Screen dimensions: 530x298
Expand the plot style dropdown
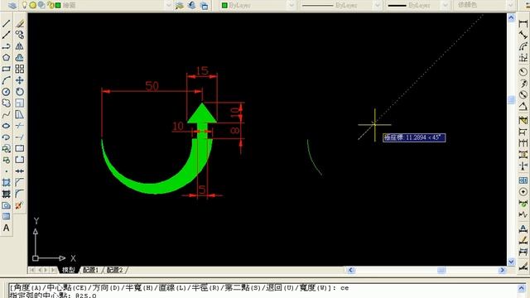(x=510, y=5)
